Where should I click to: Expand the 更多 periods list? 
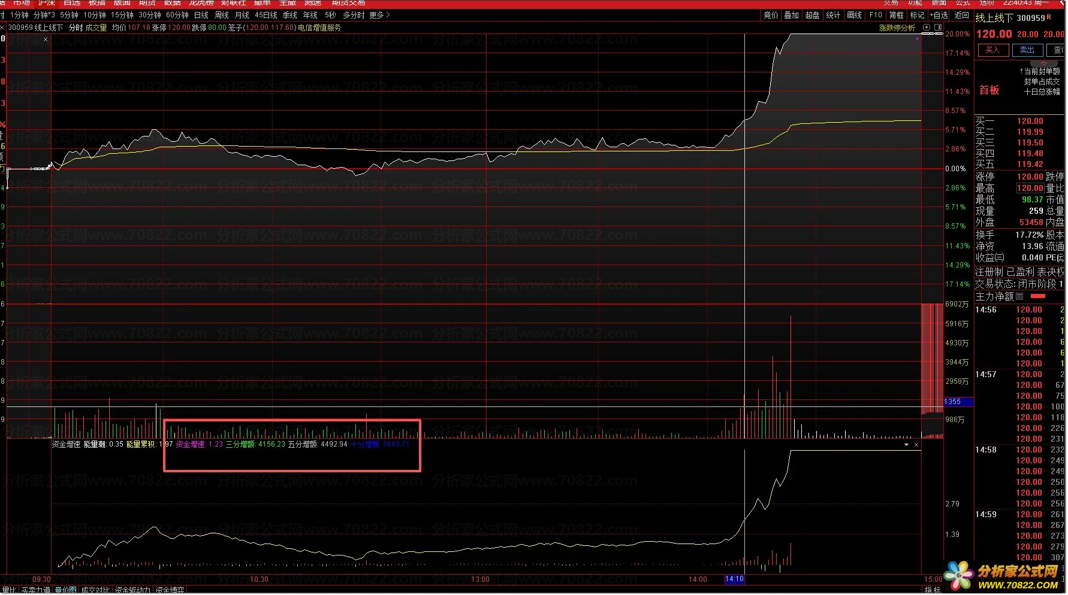click(x=379, y=15)
